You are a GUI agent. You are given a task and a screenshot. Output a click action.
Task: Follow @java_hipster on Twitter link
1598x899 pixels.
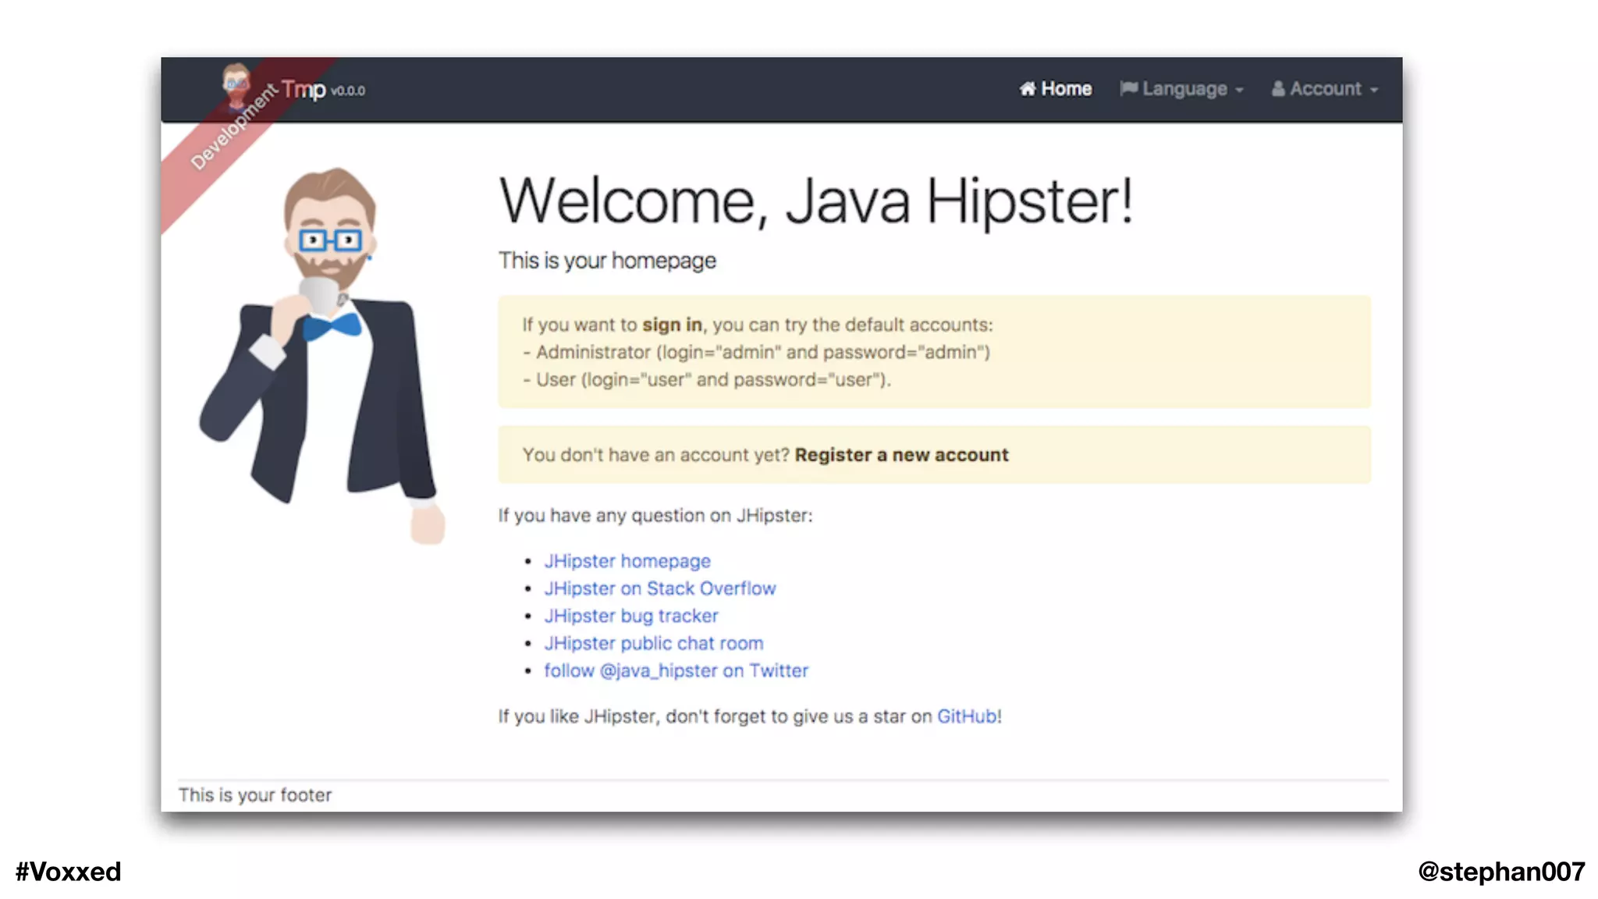click(x=676, y=670)
